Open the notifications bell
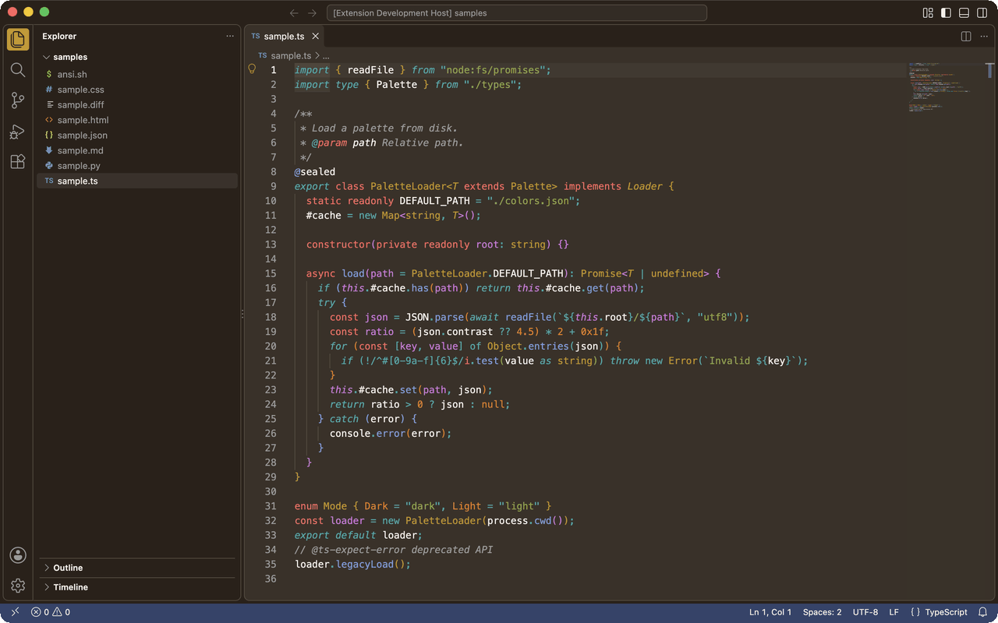Viewport: 998px width, 623px height. coord(983,612)
